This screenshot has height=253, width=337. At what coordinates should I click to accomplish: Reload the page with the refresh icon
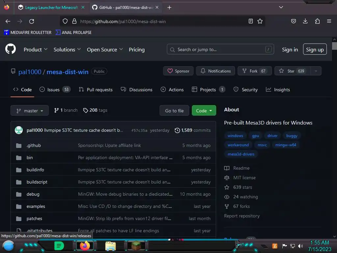[x=32, y=21]
